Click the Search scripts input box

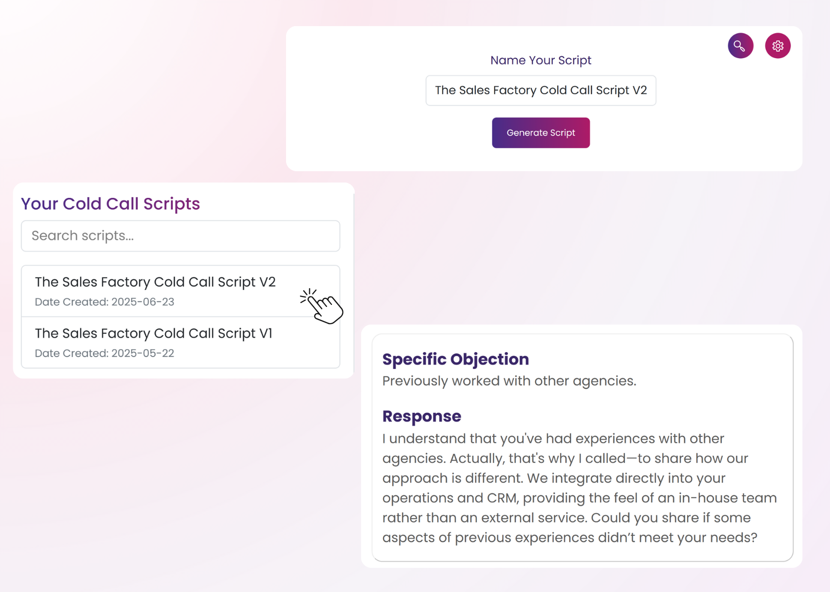(180, 236)
